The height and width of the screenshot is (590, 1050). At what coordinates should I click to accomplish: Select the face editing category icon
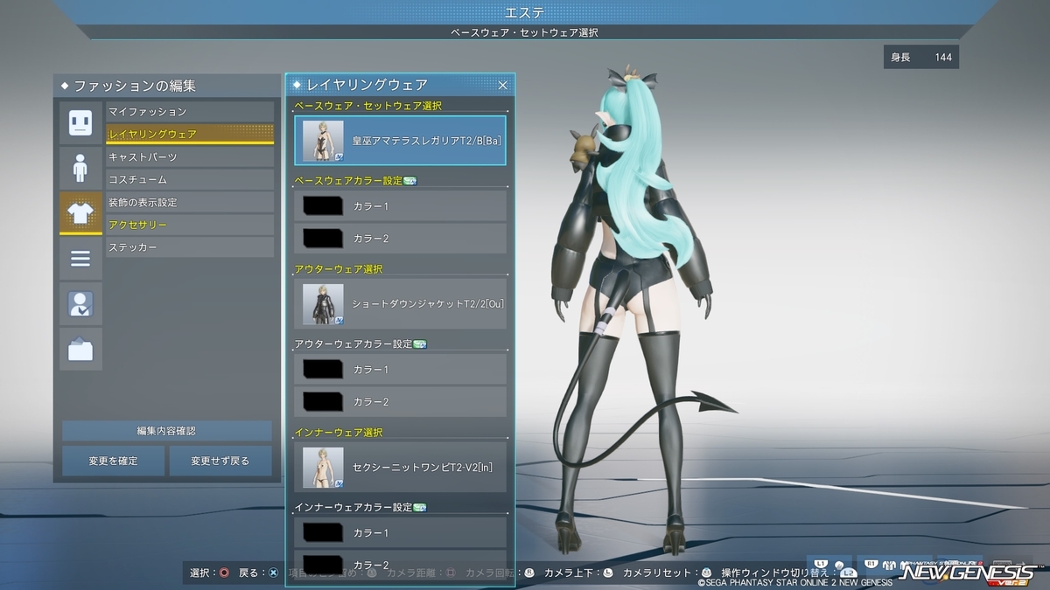80,123
